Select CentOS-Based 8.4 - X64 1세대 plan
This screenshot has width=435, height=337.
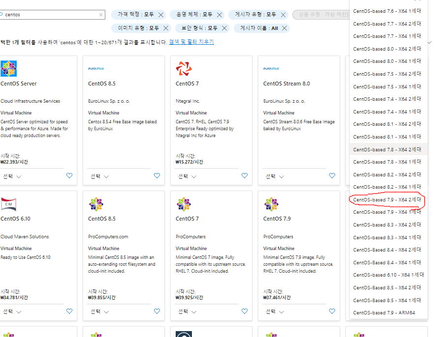coord(388,262)
